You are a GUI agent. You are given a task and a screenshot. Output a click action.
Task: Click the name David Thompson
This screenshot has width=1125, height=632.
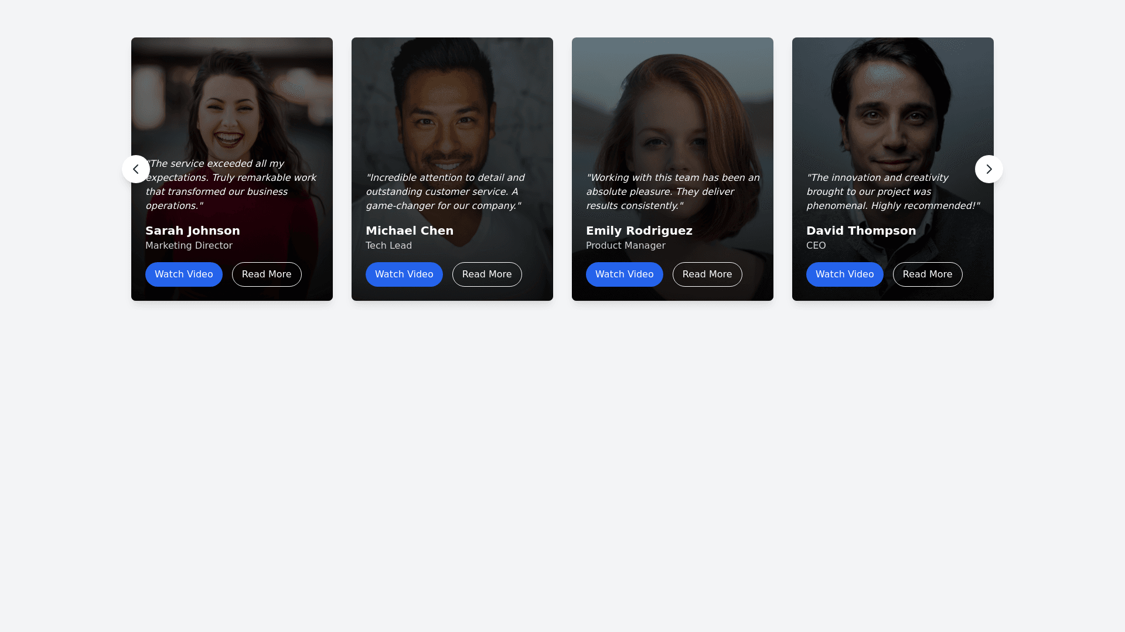pyautogui.click(x=861, y=231)
